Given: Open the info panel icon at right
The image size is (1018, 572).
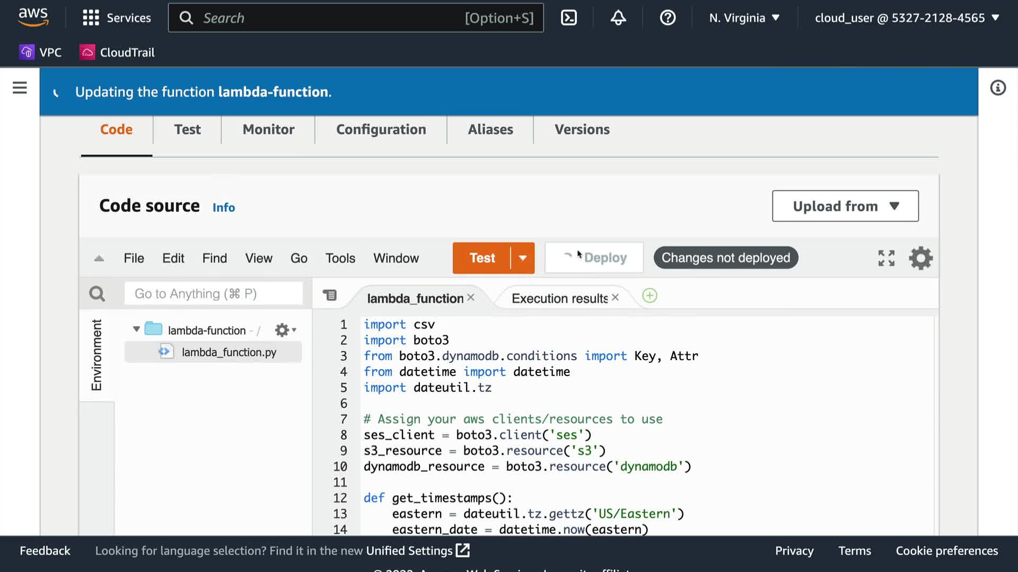Looking at the screenshot, I should point(998,88).
